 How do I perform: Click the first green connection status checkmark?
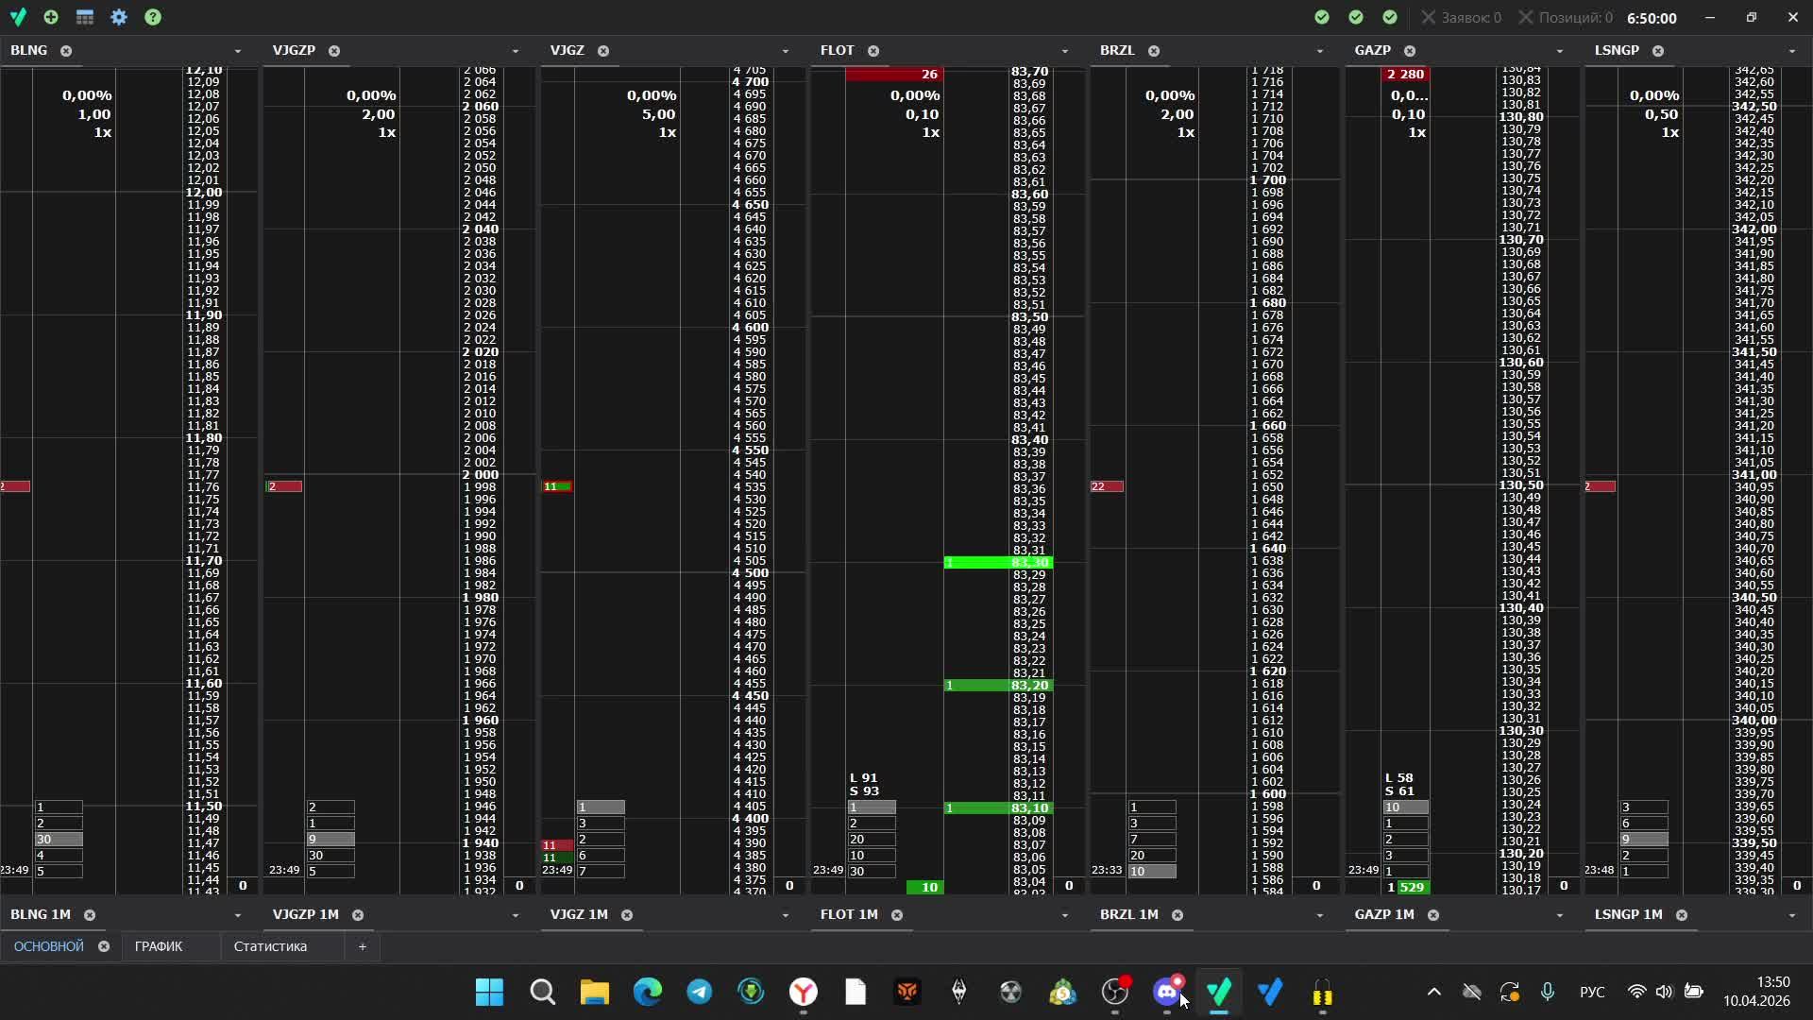click(x=1322, y=17)
